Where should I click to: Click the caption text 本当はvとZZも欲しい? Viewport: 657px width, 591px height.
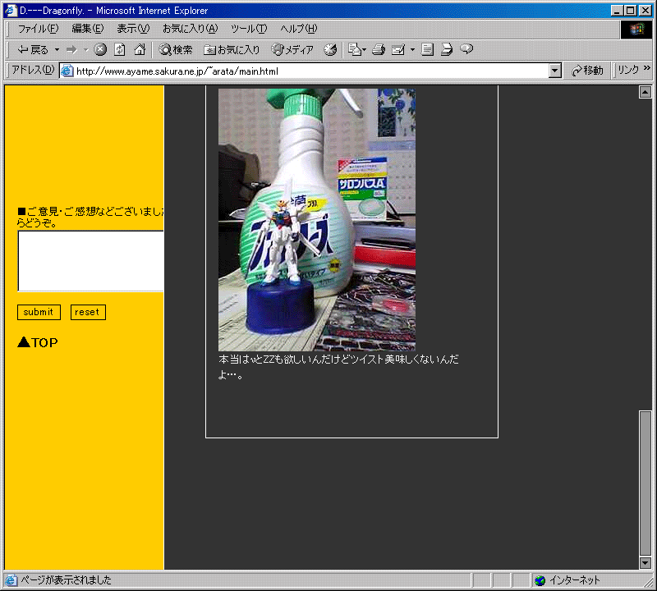[266, 360]
